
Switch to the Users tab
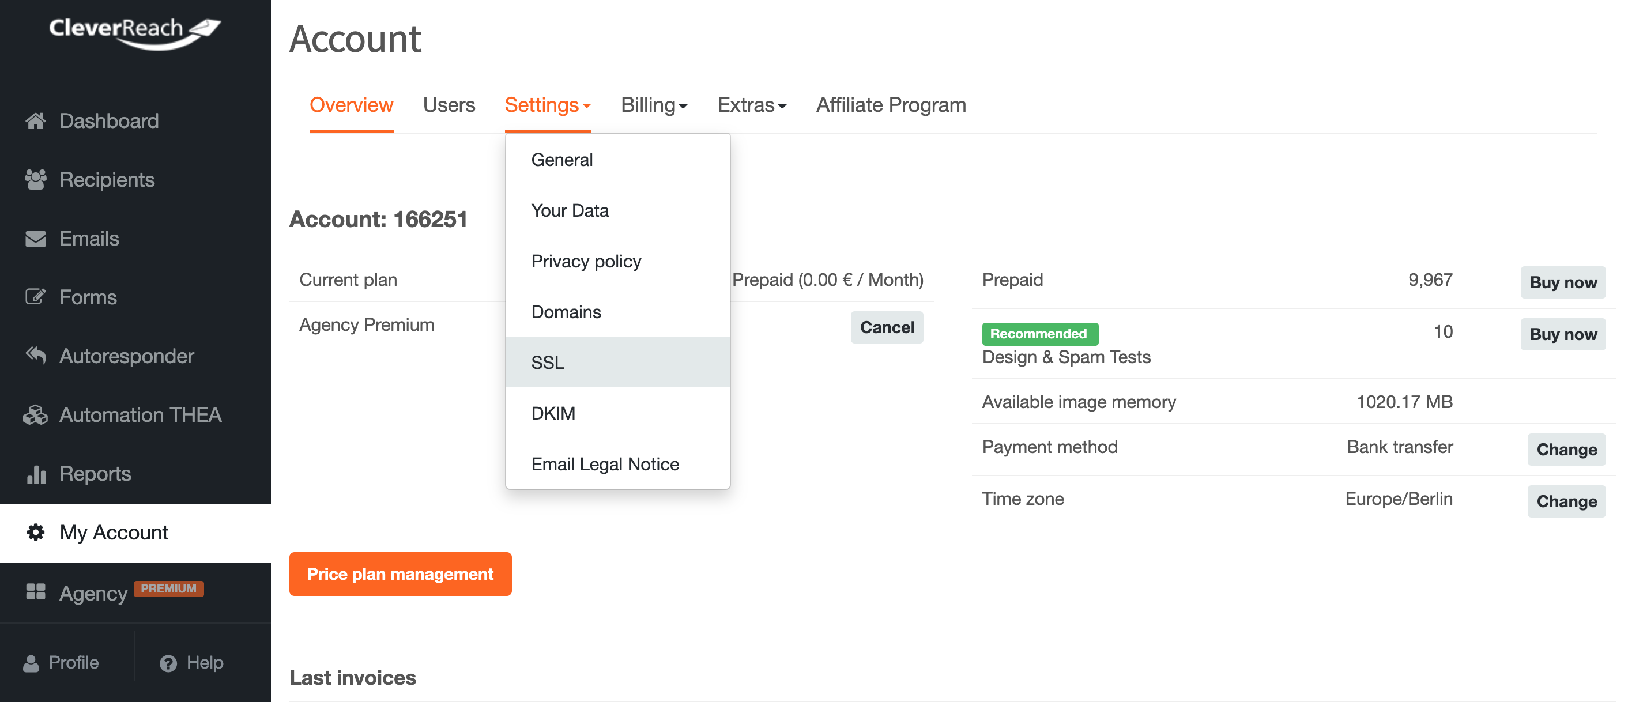[x=449, y=105]
